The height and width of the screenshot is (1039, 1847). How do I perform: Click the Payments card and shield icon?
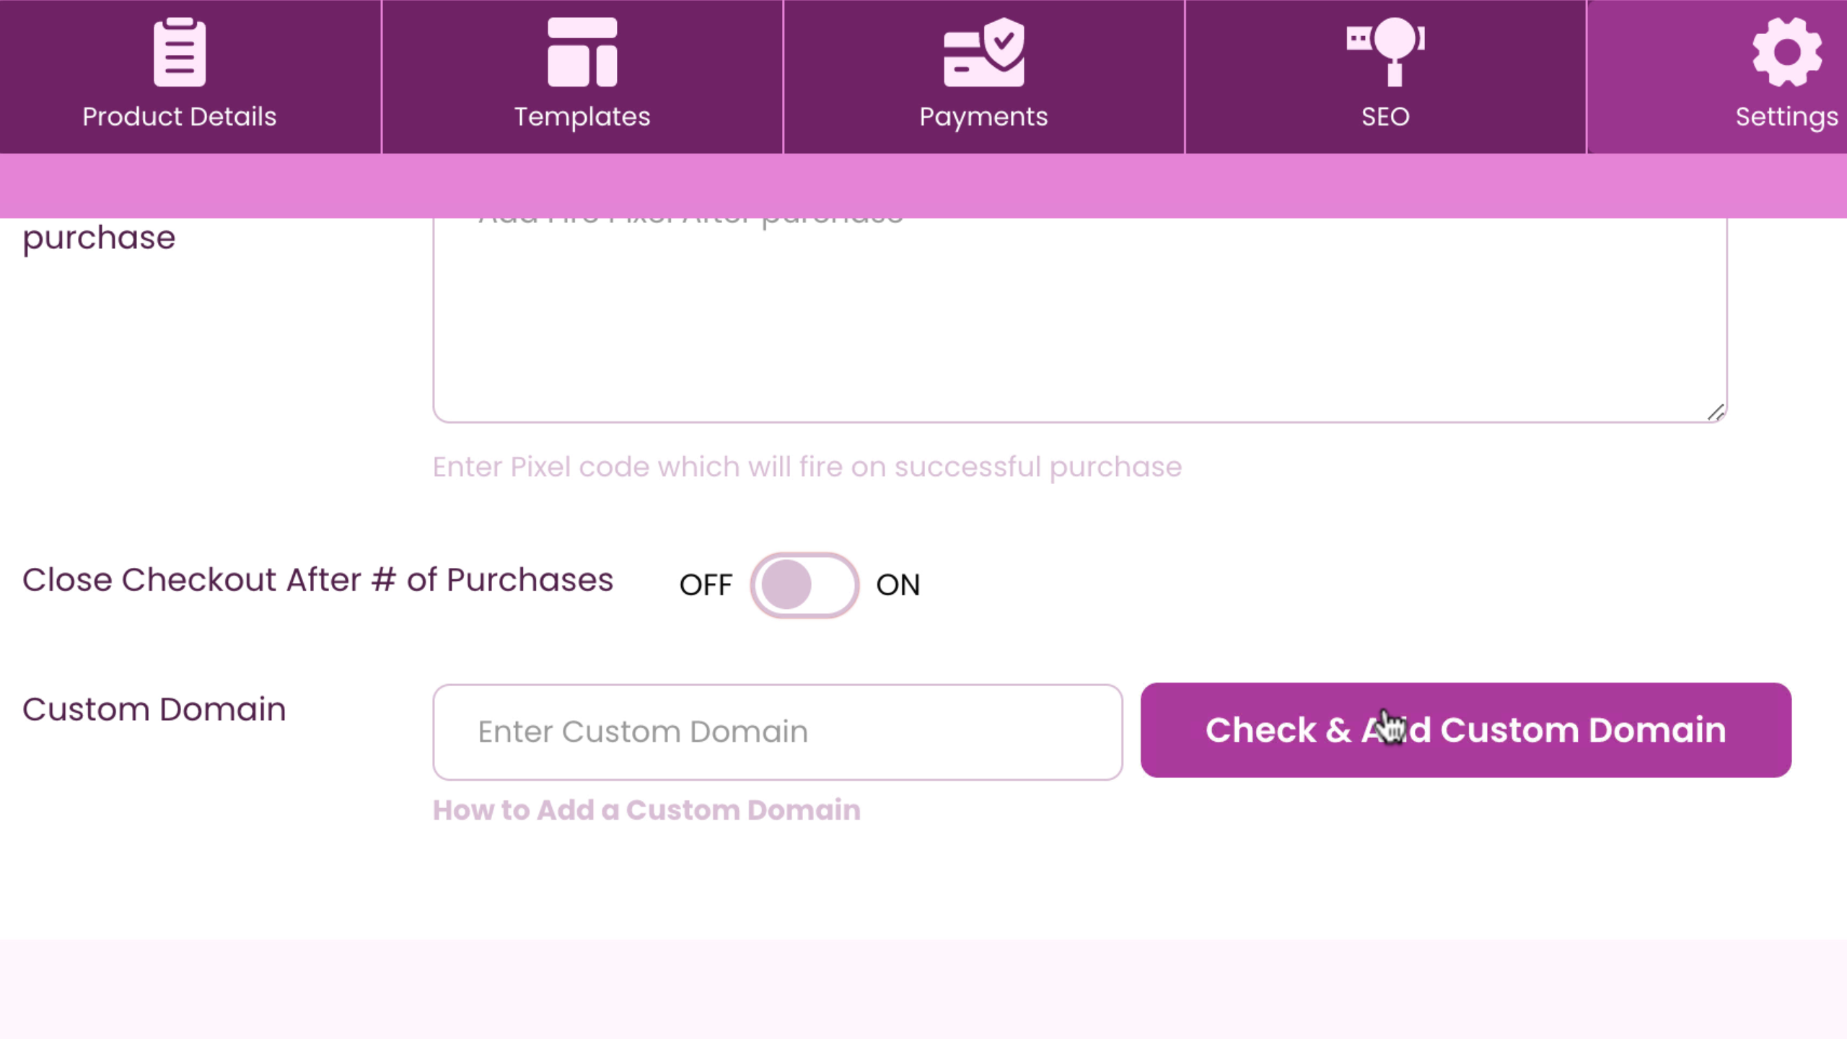click(983, 52)
